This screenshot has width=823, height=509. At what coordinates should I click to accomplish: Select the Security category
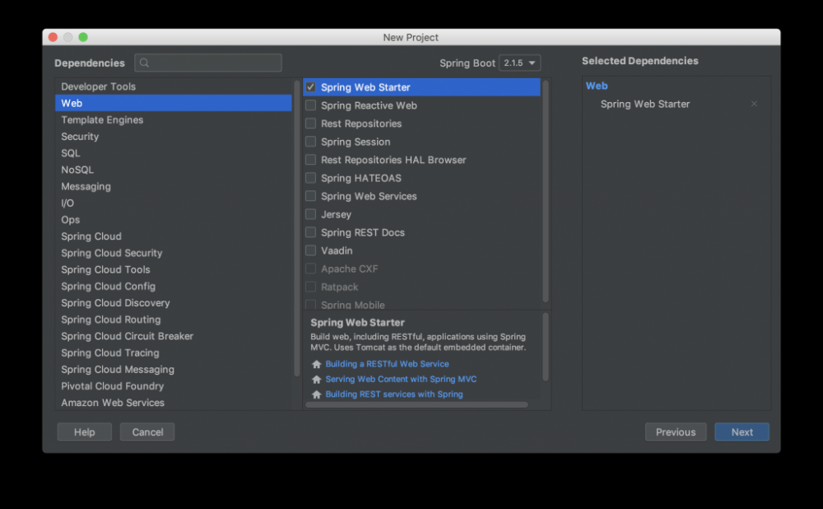point(80,137)
